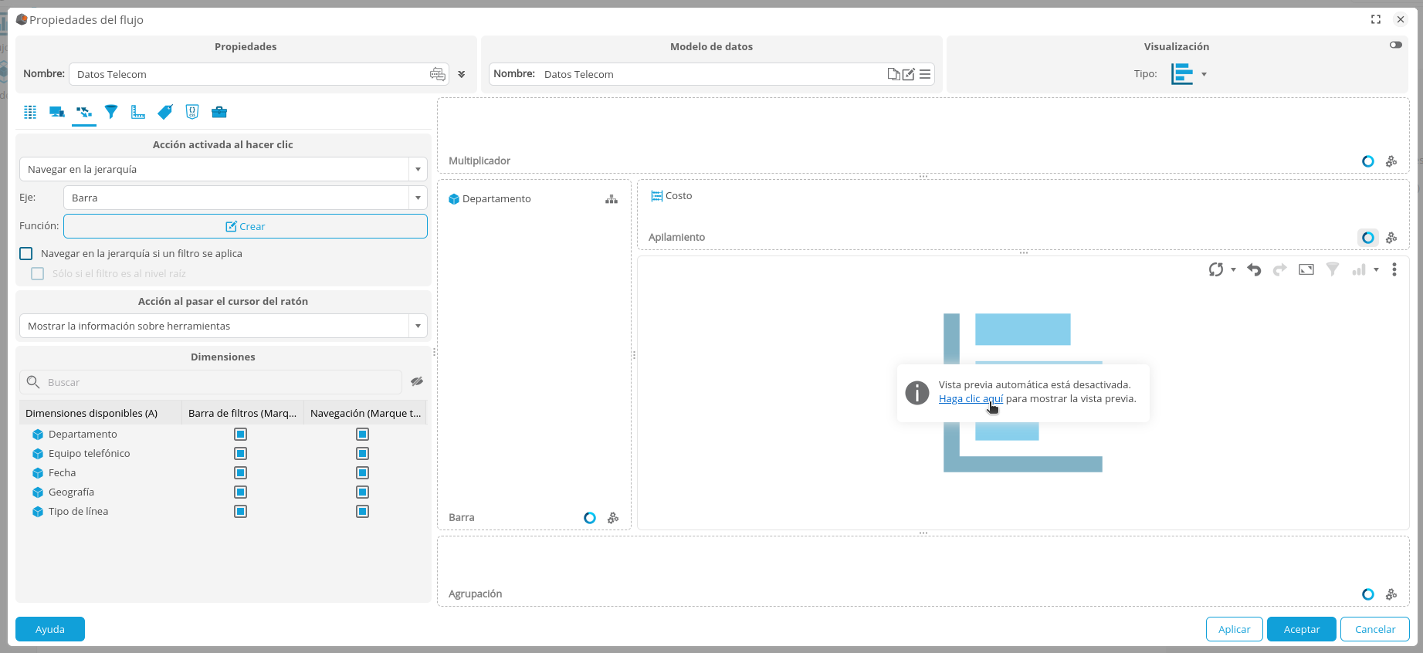The height and width of the screenshot is (653, 1423).
Task: Toggle Navegación checkbox for Geografía
Action: 362,492
